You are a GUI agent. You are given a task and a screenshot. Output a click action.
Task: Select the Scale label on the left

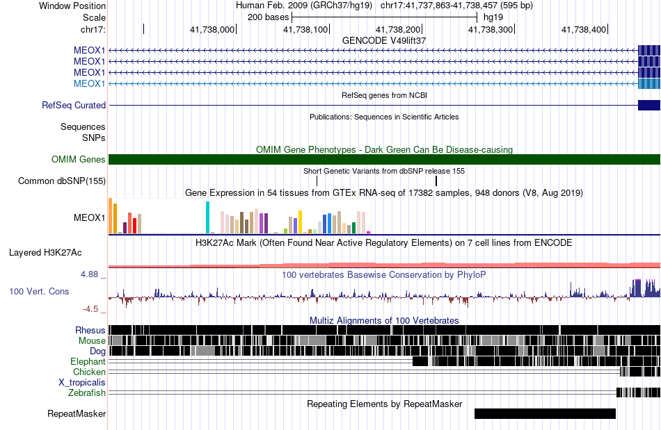click(94, 17)
